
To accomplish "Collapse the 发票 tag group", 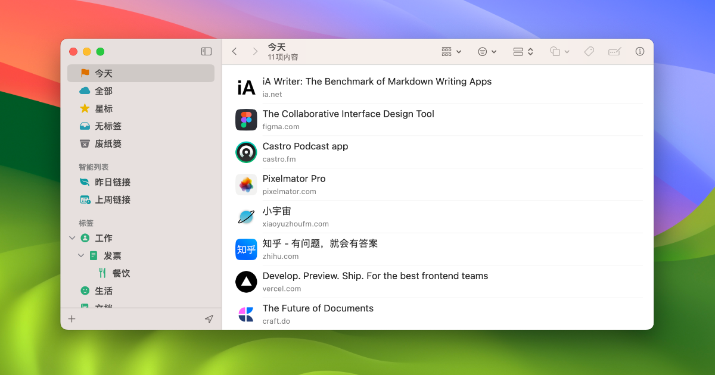I will [81, 255].
